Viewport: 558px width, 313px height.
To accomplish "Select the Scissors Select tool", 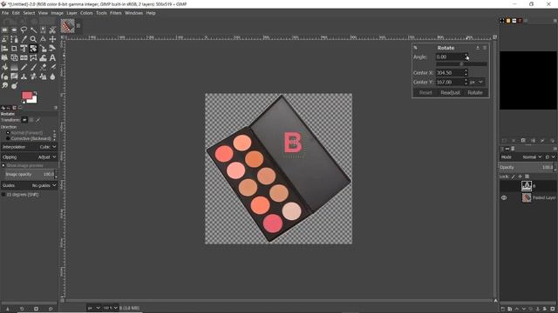I will (52, 30).
